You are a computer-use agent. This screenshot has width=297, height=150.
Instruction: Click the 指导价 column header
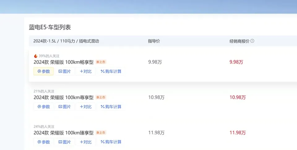tap(154, 41)
